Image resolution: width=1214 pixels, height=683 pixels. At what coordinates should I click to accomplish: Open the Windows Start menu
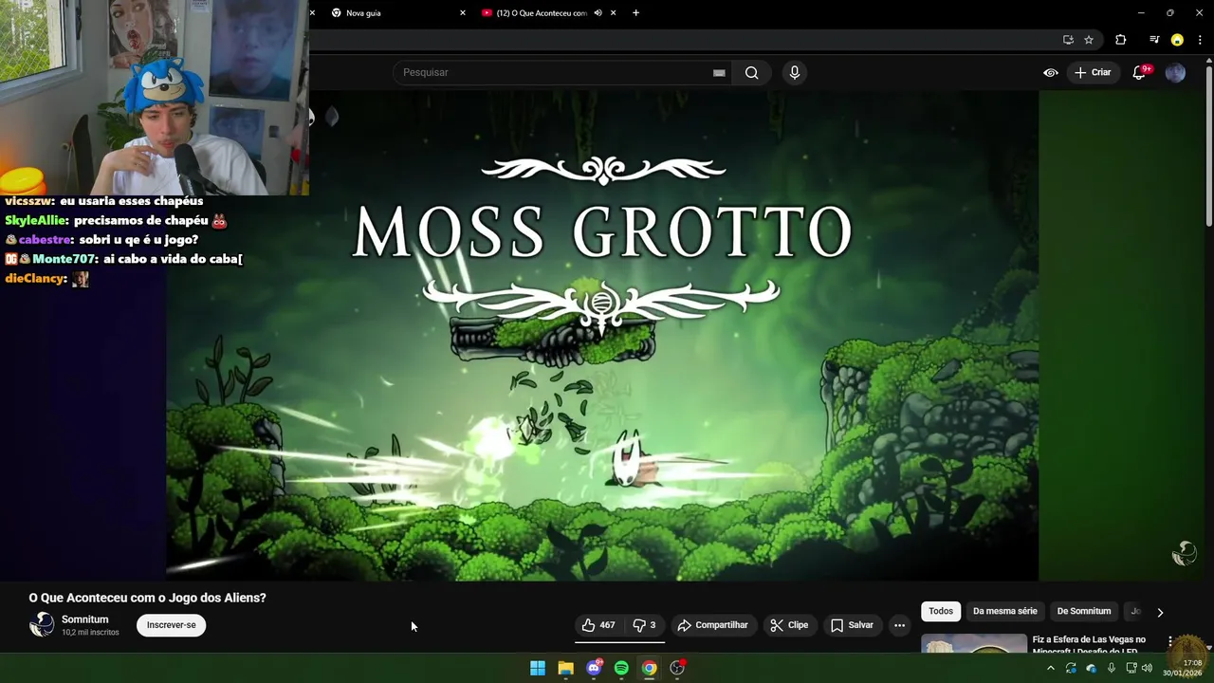[x=538, y=668]
